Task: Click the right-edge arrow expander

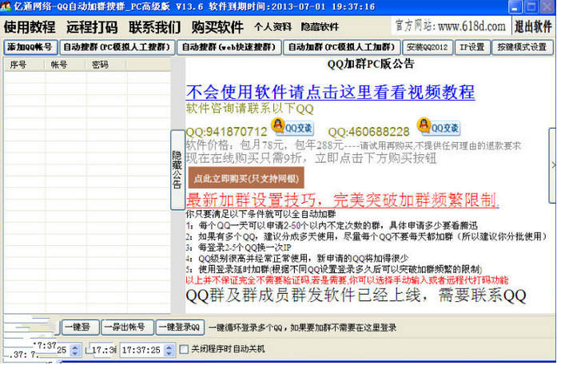Action: [x=553, y=165]
